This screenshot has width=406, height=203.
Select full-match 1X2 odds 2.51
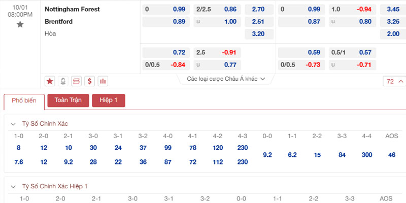259,22
